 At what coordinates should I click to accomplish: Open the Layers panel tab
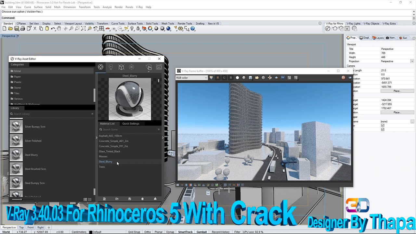[378, 38]
